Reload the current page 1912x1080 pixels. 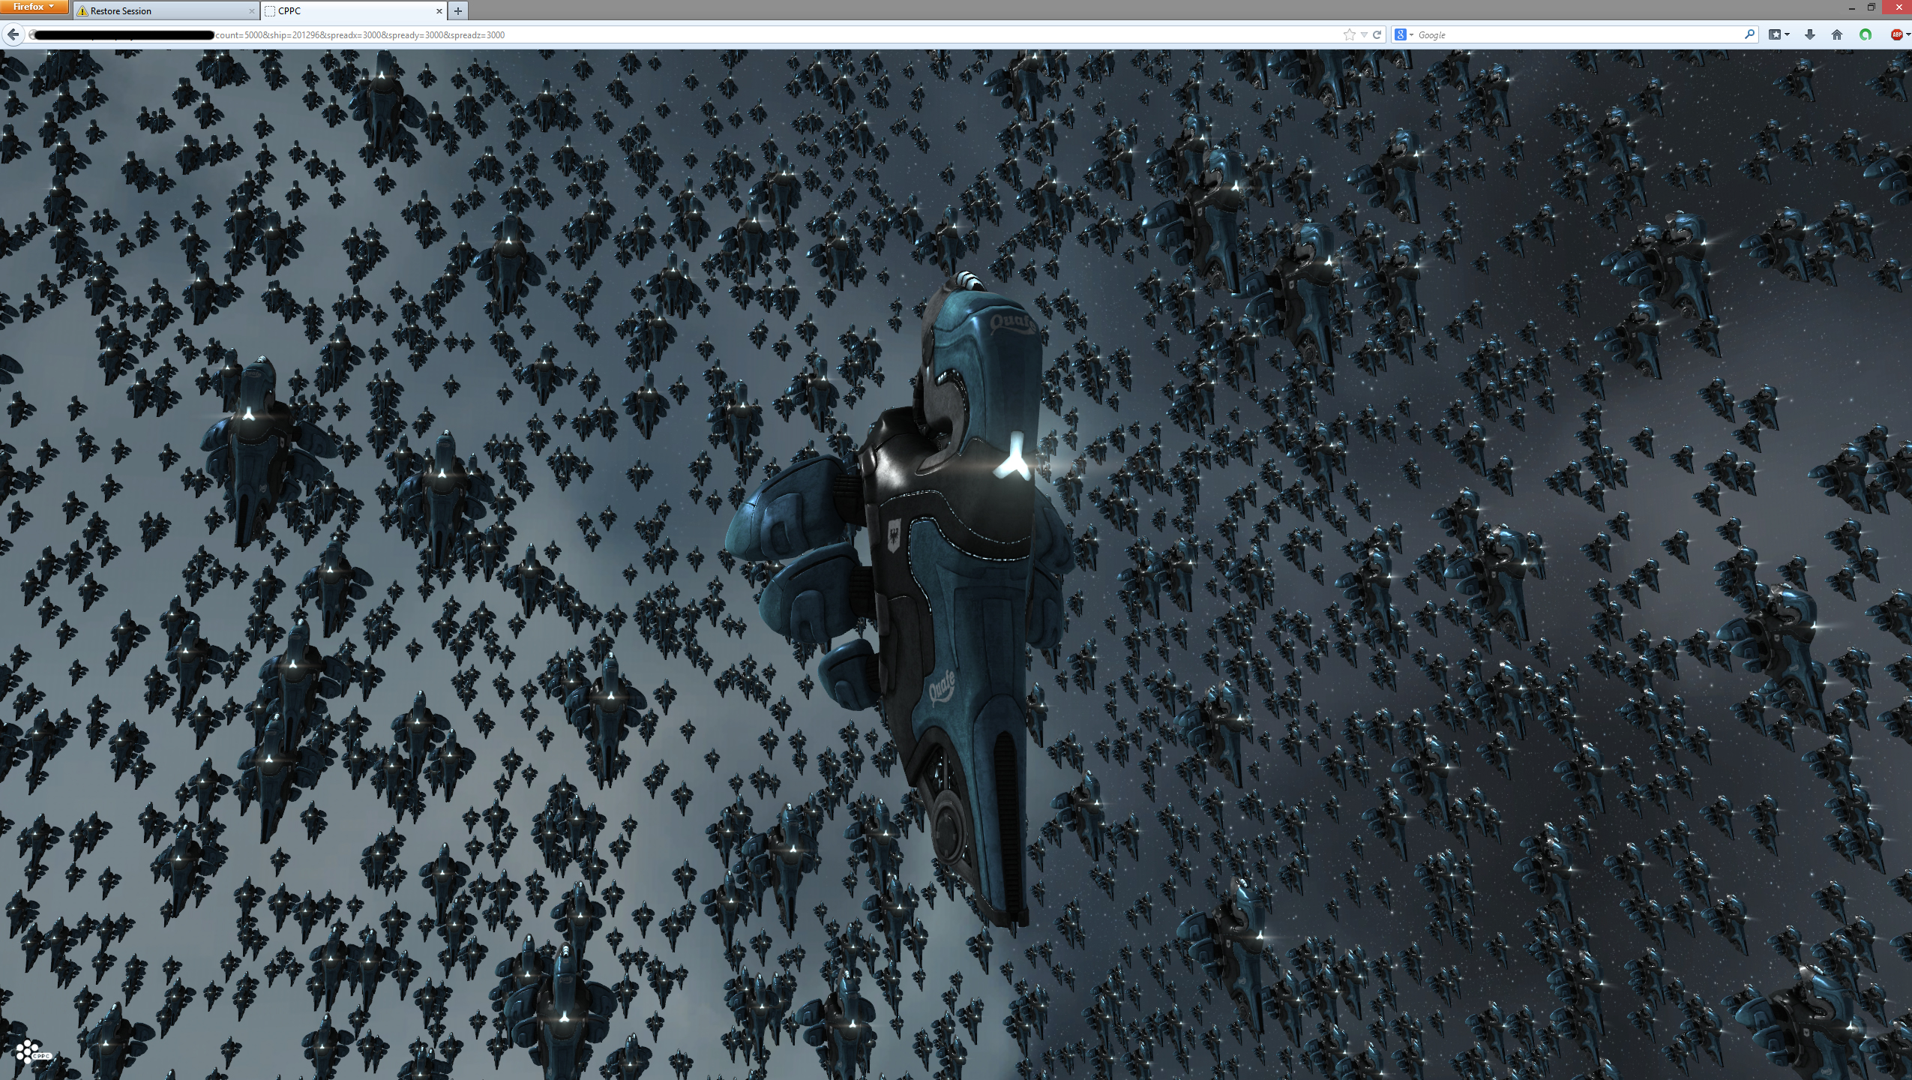[1377, 34]
